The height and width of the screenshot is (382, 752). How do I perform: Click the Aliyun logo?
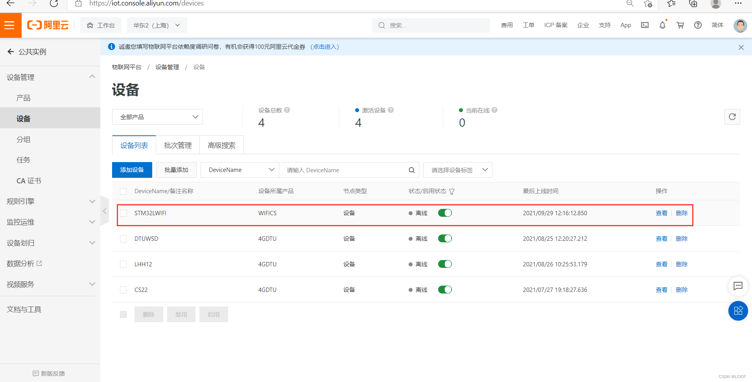click(48, 25)
